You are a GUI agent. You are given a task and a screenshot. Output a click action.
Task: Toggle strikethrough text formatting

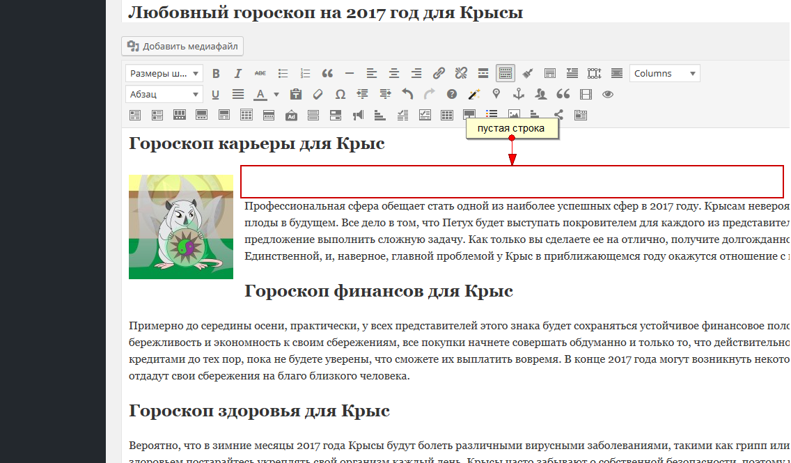pos(260,73)
